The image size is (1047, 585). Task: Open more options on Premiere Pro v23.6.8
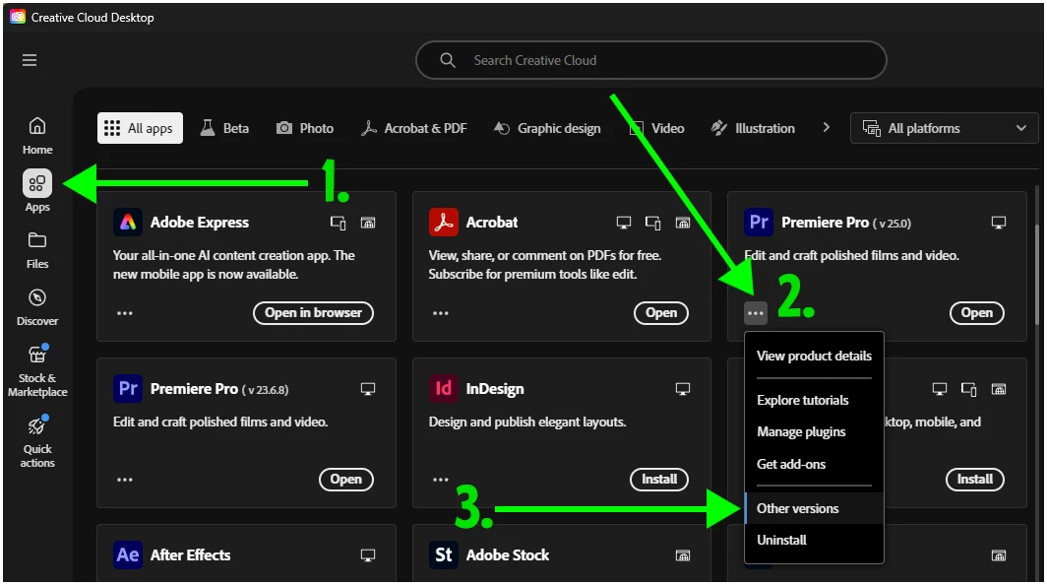125,480
